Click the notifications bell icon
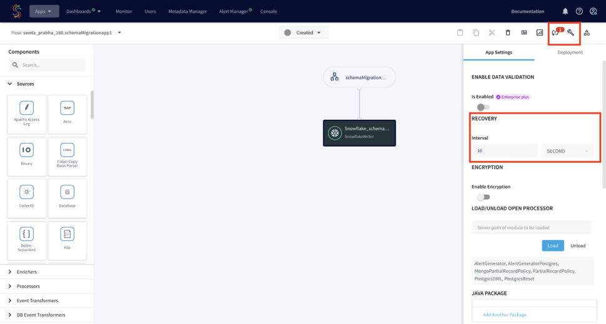Screen dimensions: 606x324 [565, 11]
